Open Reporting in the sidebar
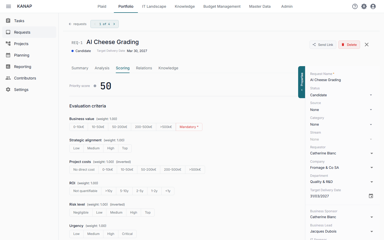The height and width of the screenshot is (240, 384). pos(29,67)
